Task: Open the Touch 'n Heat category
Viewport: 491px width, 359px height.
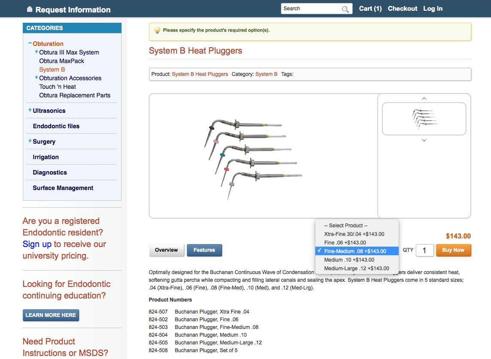Action: [57, 87]
